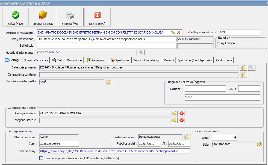
Task: Click Stile field Stile standard
Action: pos(234,144)
